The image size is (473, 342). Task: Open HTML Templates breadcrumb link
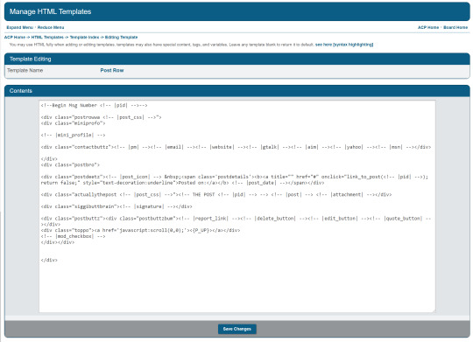click(47, 38)
